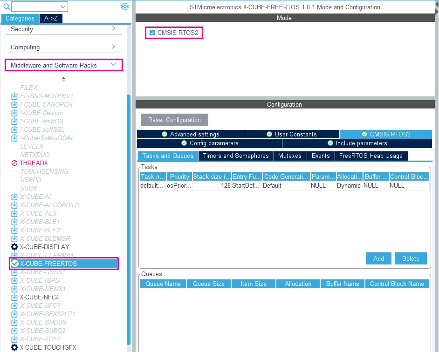The height and width of the screenshot is (352, 439).
Task: Click download icon beside X-CUBE-SMBUS
Action: tap(14, 322)
